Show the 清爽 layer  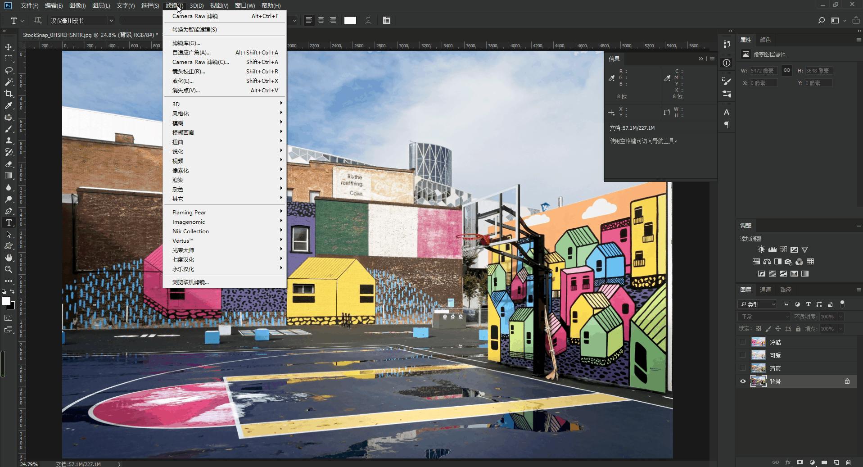(x=743, y=368)
